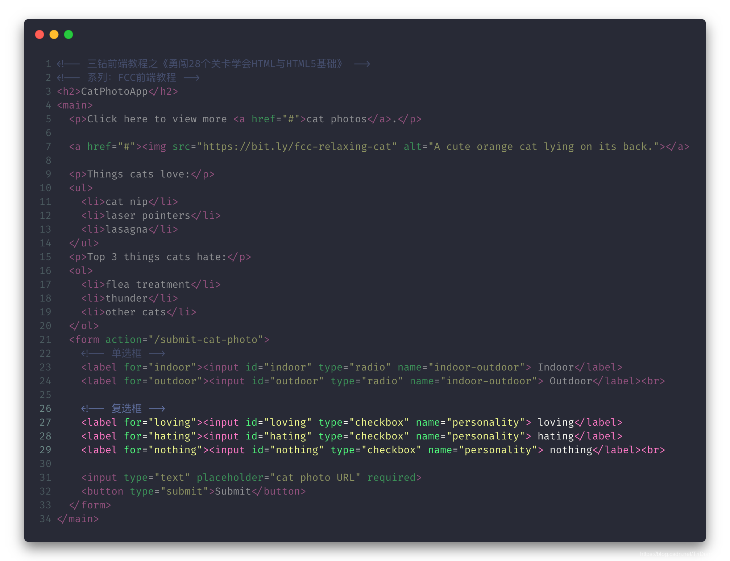Click line number 21 in gutter
Viewport: 730px width, 561px height.
[x=45, y=340]
